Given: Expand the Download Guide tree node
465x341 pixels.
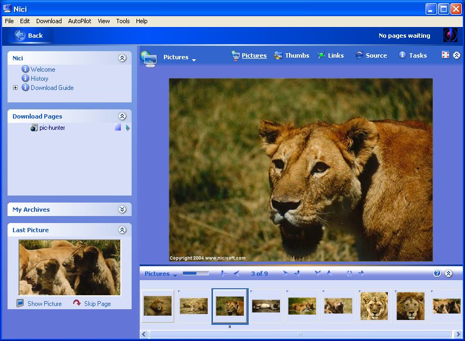Looking at the screenshot, I should click(x=16, y=88).
